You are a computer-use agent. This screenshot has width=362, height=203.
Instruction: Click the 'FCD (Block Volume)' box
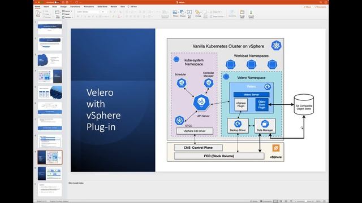[x=219, y=156]
